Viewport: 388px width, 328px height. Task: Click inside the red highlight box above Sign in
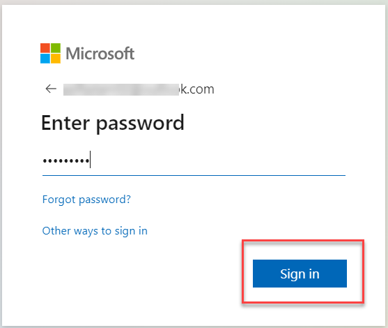(302, 250)
